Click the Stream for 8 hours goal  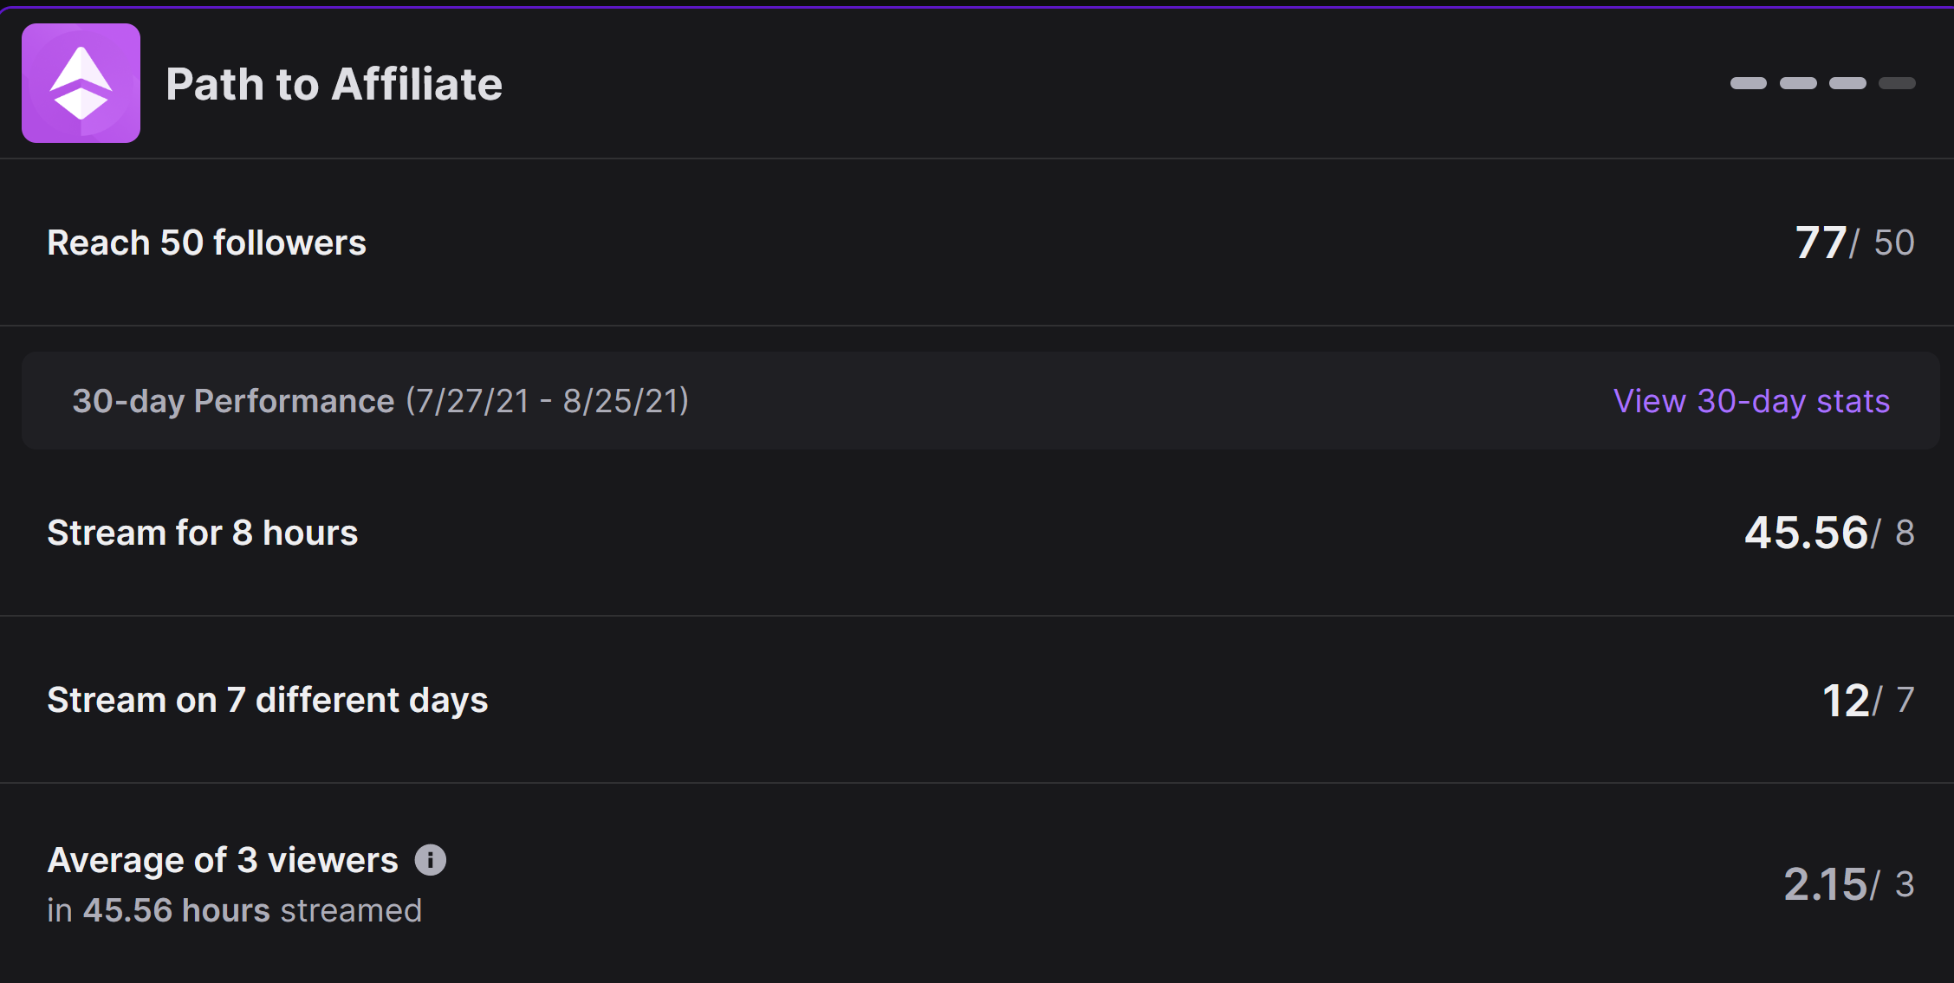tap(202, 533)
